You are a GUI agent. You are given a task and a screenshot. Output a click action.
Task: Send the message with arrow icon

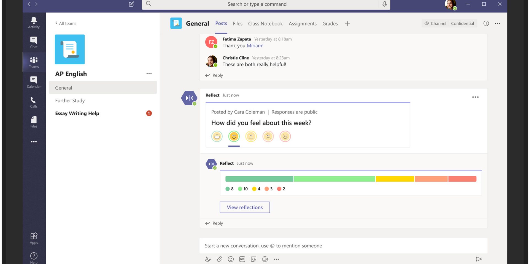coord(479,259)
